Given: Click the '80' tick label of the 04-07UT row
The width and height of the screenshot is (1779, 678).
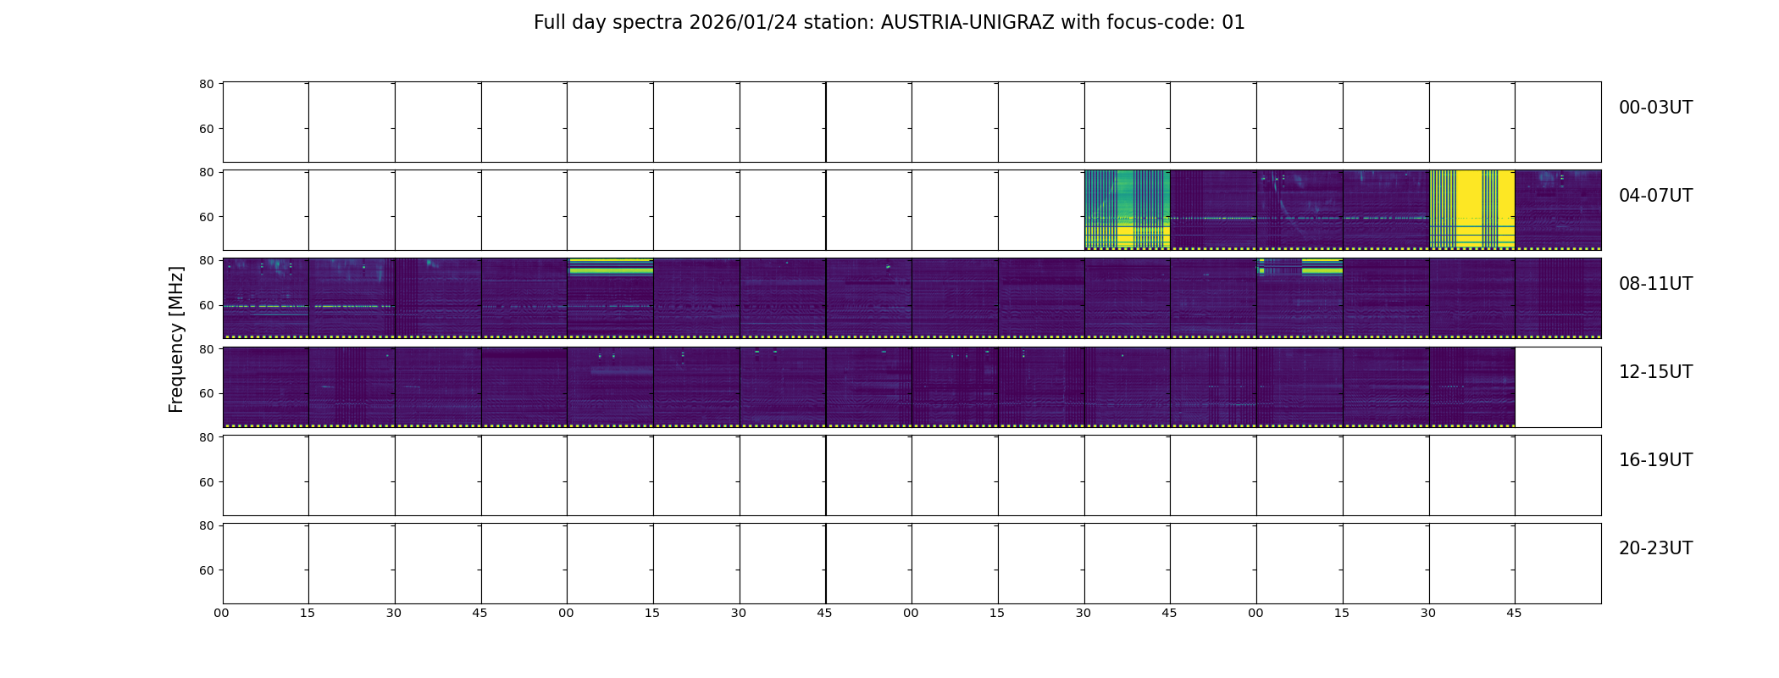Looking at the screenshot, I should pyautogui.click(x=206, y=172).
